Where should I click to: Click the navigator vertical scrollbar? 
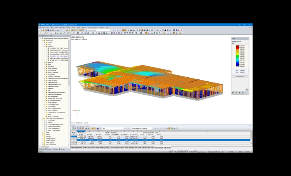(x=69, y=63)
